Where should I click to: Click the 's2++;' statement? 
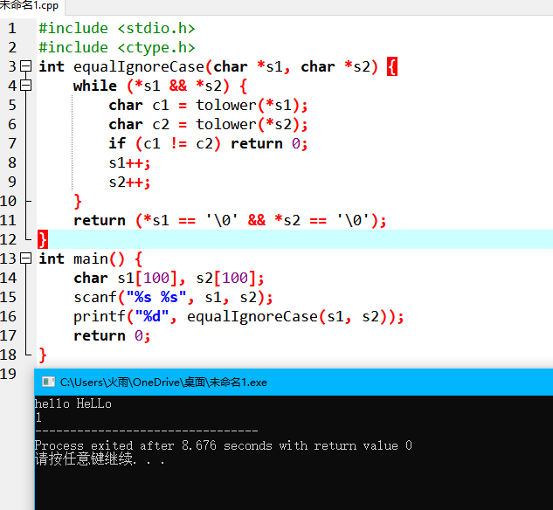tap(129, 183)
